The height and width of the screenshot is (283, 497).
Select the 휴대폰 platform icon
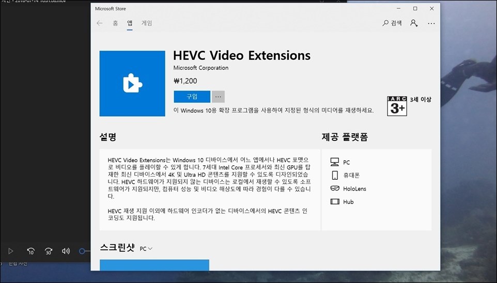335,175
